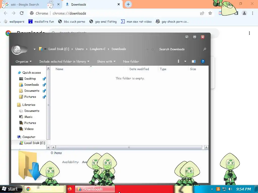The image size is (258, 193).
Task: Open the Share with menu
Action: click(106, 62)
